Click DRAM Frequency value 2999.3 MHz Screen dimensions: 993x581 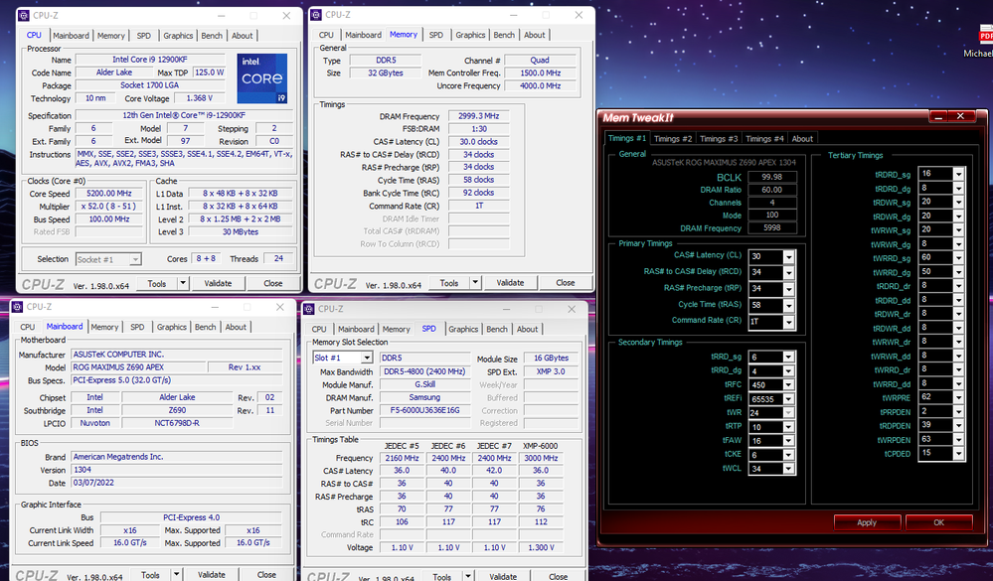(479, 116)
